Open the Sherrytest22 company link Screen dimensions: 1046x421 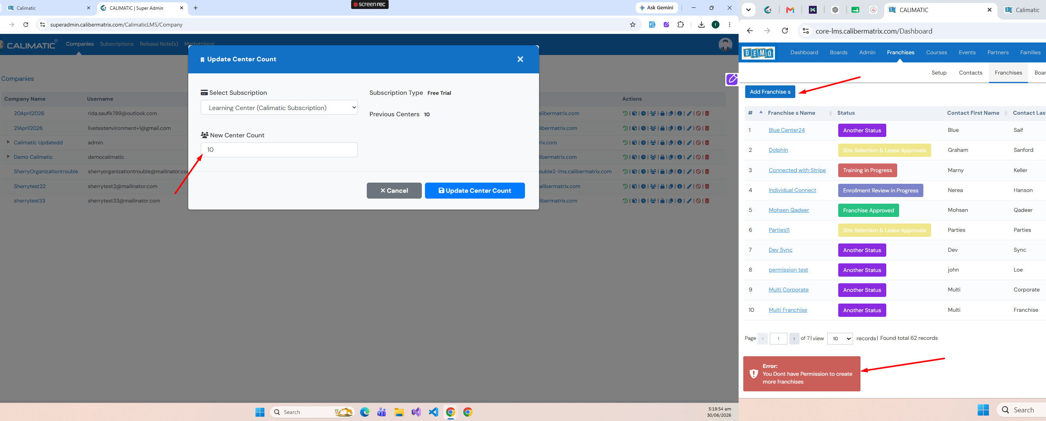point(30,187)
